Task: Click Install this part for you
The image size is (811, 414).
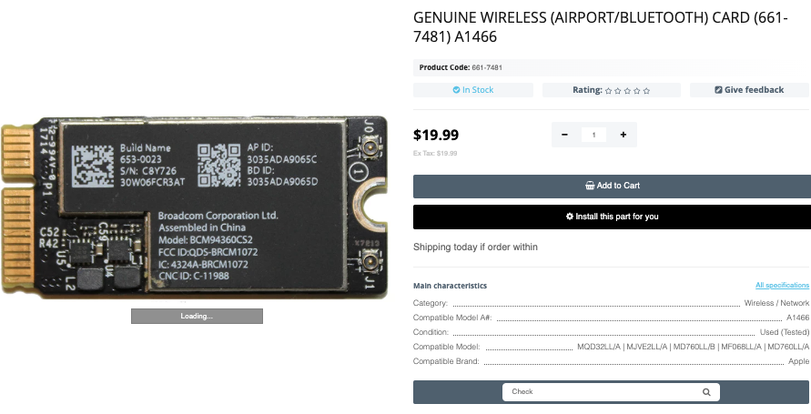Action: click(x=612, y=217)
